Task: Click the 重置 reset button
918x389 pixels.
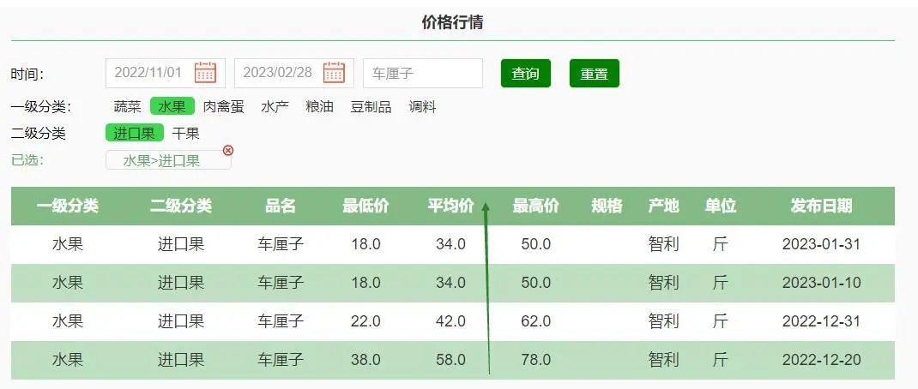Action: (x=595, y=73)
